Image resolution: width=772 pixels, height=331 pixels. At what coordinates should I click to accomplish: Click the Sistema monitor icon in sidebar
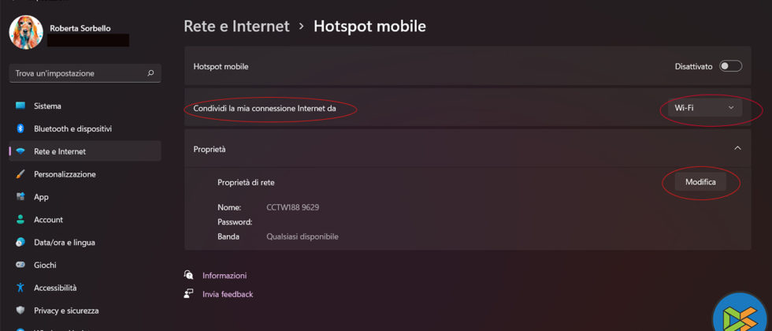[20, 106]
